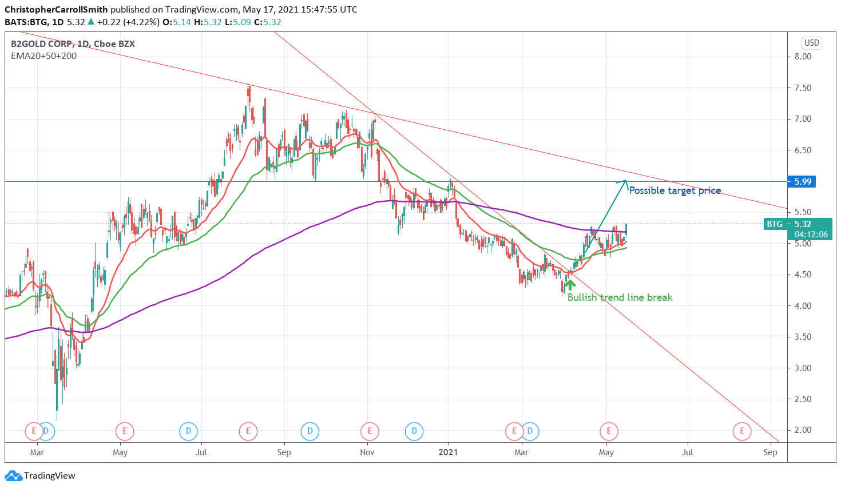Select the August 2020 earnings E marker
Image resolution: width=841 pixels, height=489 pixels.
(x=248, y=431)
